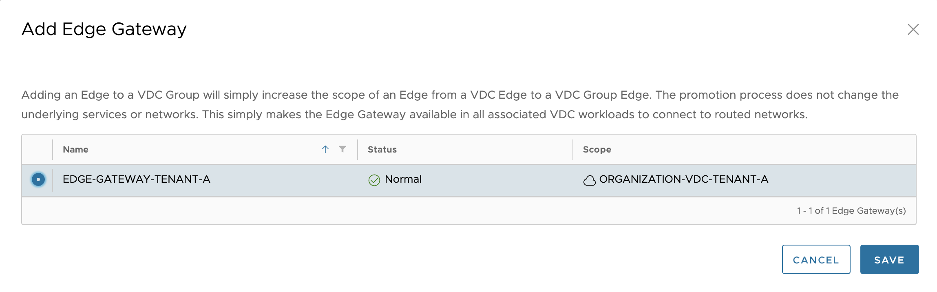This screenshot has width=937, height=292.
Task: Click the Scope column header
Action: [x=597, y=150]
